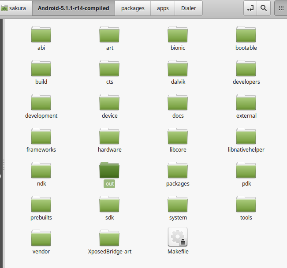Viewport: 287px width, 268px height.
Task: Click the device folder icon
Action: pos(109,102)
